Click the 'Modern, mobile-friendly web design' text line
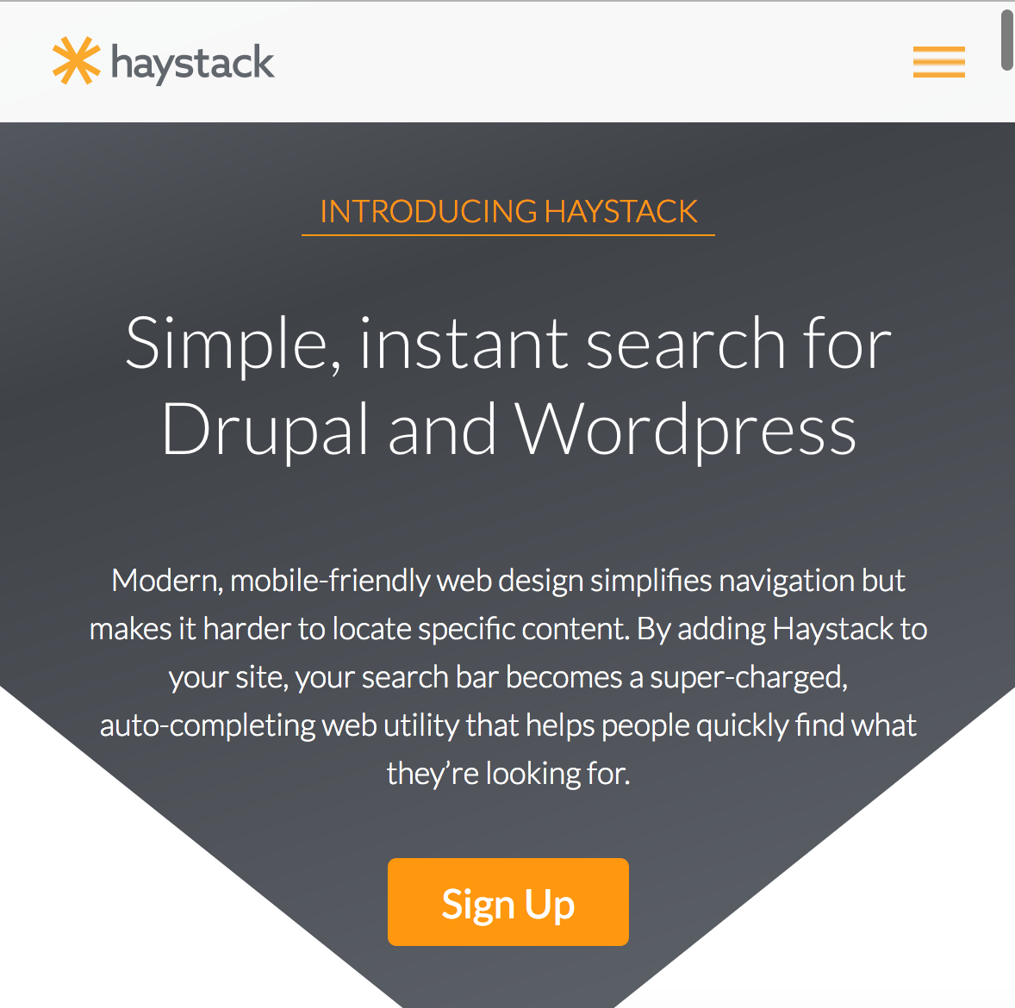1015x1008 pixels. pos(508,581)
